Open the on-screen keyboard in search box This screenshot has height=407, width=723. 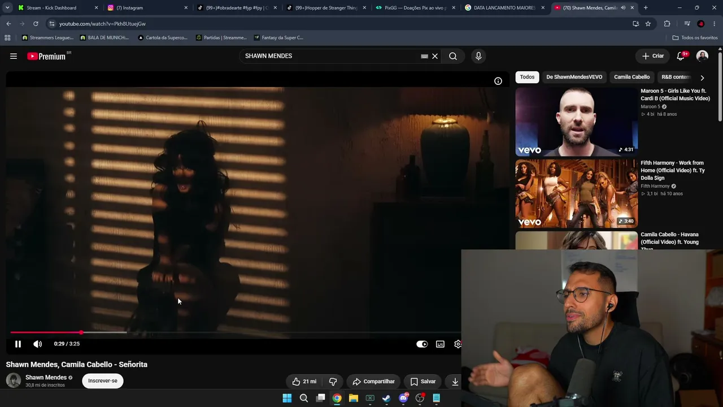coord(424,56)
